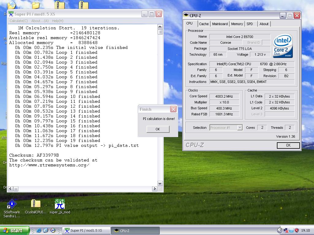Image resolution: width=314 pixels, height=235 pixels.
Task: Open Windows Media Player from Quick Launch
Action: [x=53, y=230]
